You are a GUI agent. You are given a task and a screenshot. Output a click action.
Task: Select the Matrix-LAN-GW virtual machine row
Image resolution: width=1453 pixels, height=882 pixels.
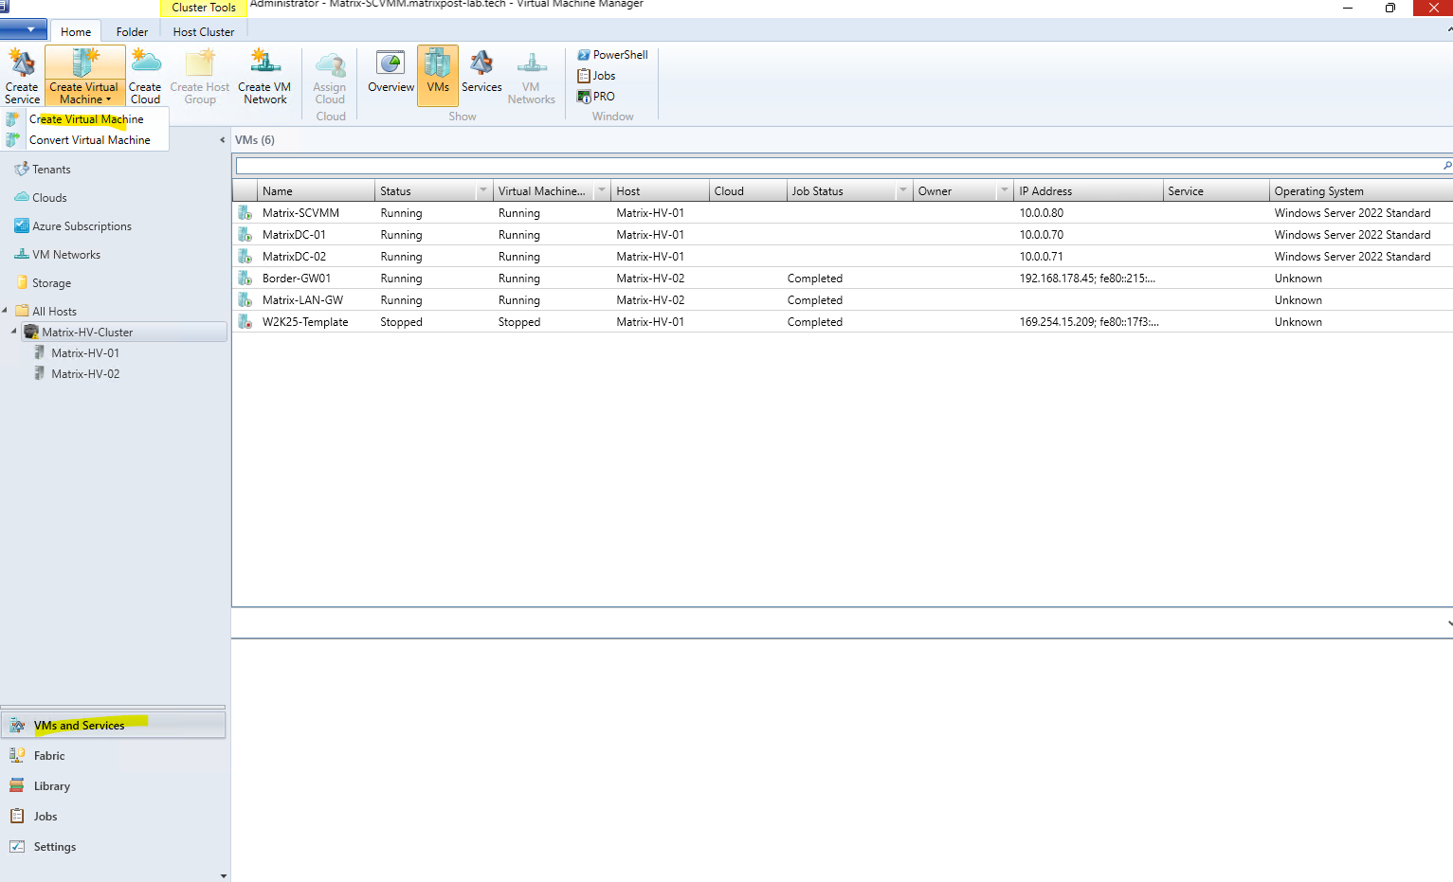[843, 300]
